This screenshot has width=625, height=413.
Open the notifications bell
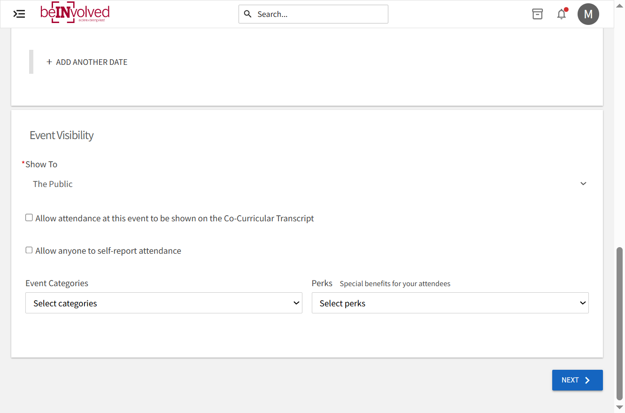562,14
